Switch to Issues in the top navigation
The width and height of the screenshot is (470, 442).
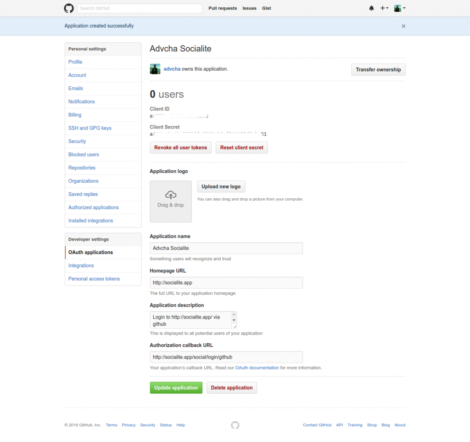(249, 8)
